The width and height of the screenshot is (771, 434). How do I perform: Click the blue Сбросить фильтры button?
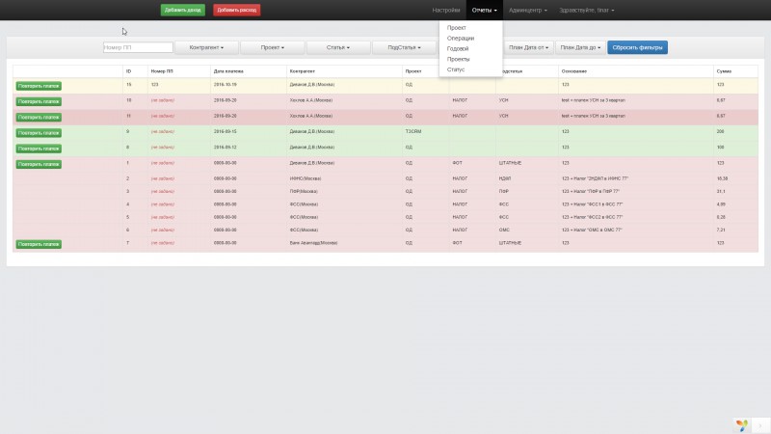tap(637, 47)
